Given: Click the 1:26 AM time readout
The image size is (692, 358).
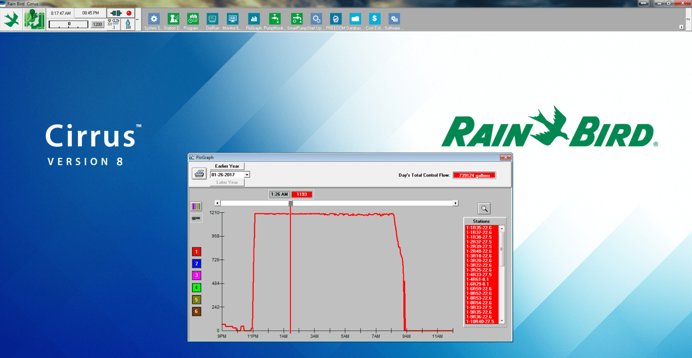Looking at the screenshot, I should [x=279, y=194].
